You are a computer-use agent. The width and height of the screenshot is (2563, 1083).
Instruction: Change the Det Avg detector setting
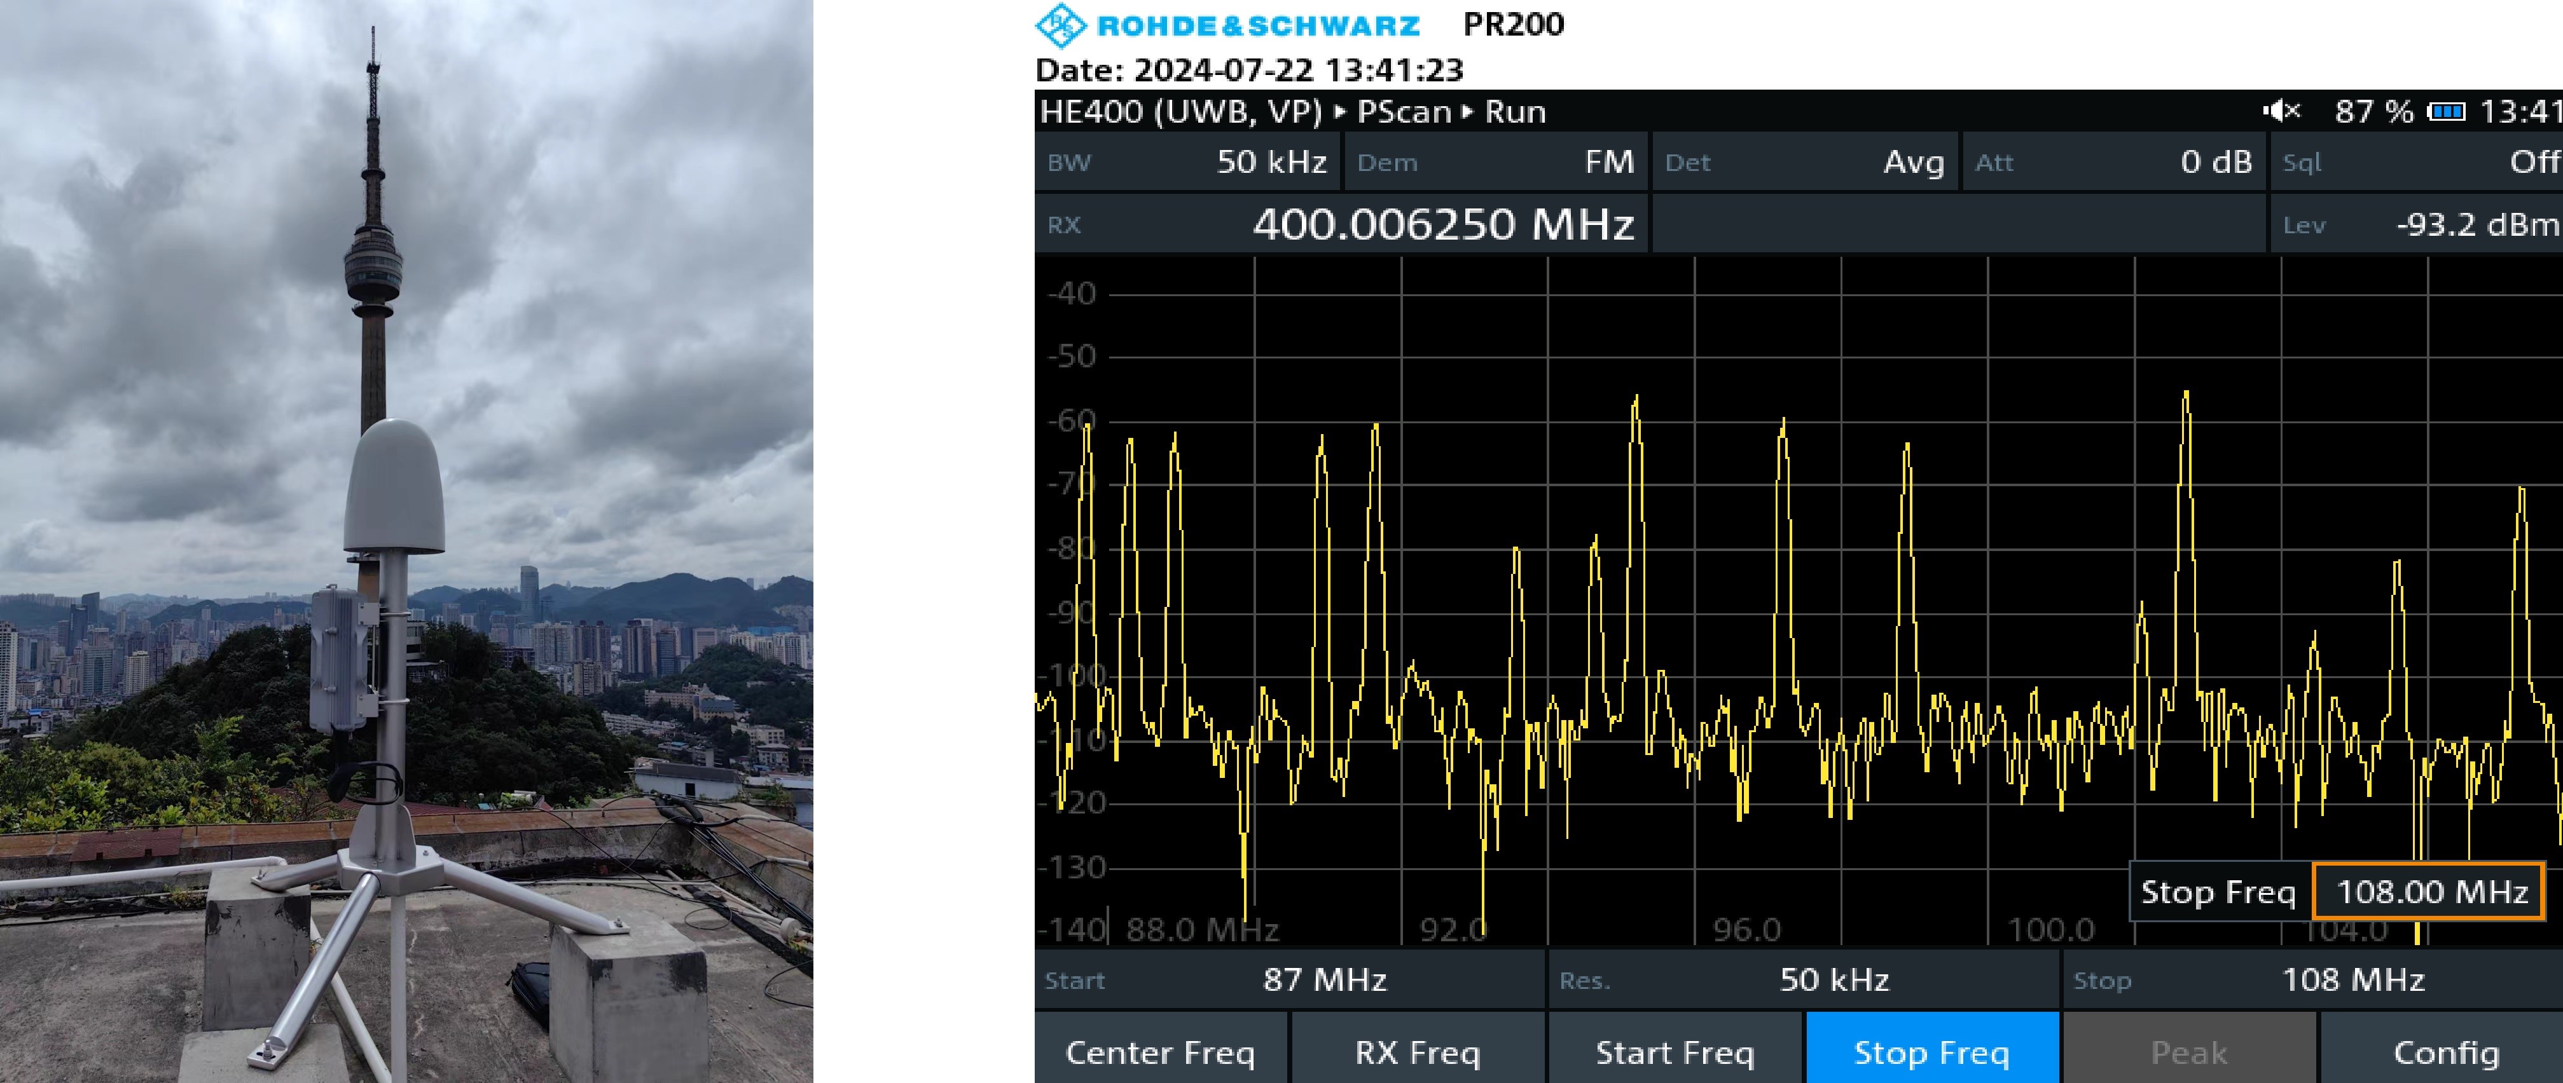(1805, 161)
